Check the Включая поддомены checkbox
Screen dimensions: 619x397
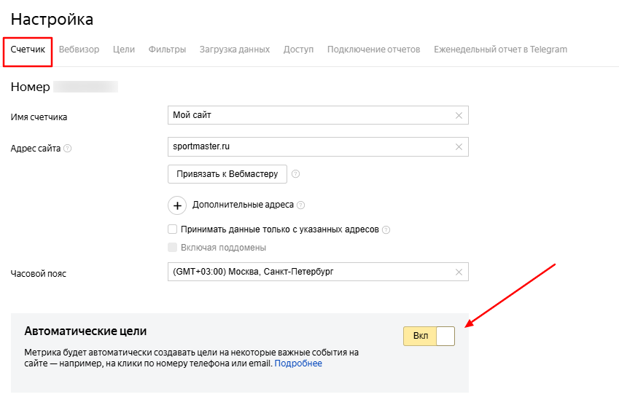[x=172, y=247]
